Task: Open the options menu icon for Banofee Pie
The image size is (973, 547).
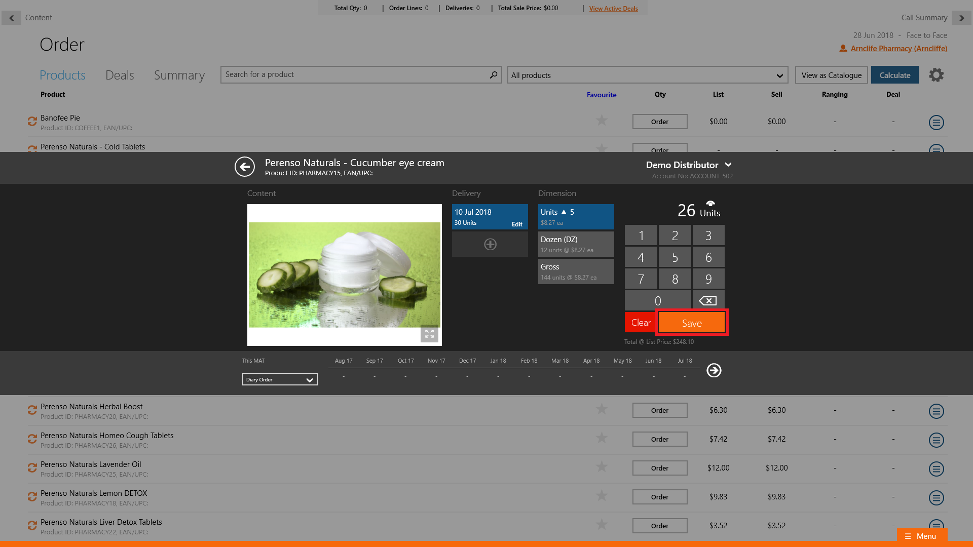Action: (x=936, y=122)
